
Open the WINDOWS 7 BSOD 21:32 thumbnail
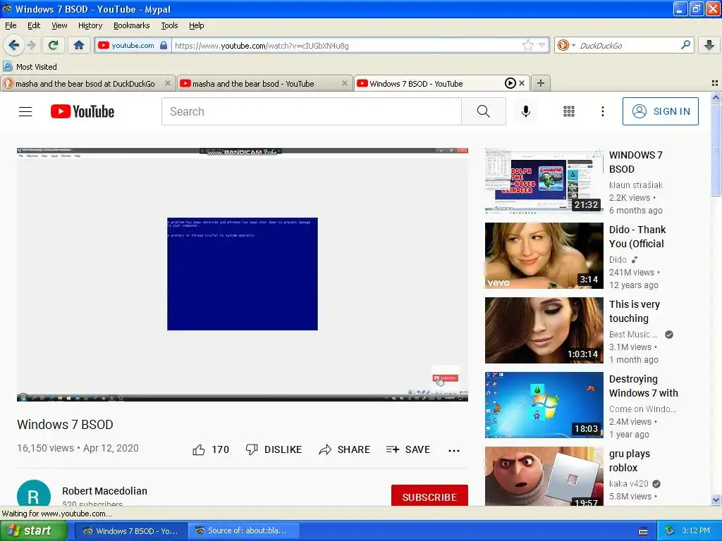pyautogui.click(x=544, y=181)
